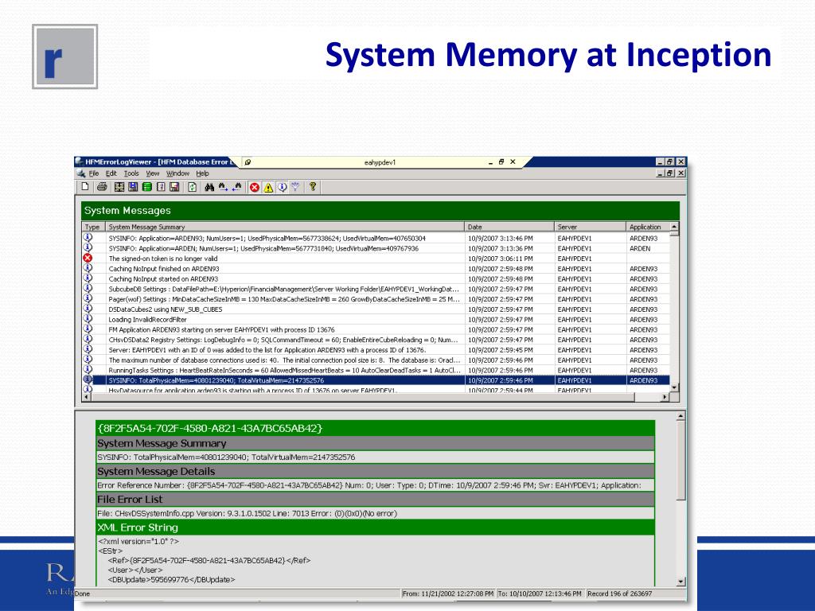Viewport: 815px width, 611px height.
Task: Select the 'Loading InvalidRecordFilter' row
Action: [x=376, y=320]
